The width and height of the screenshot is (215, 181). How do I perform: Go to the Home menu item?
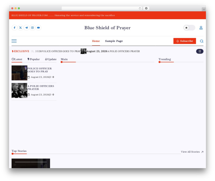tap(96, 41)
